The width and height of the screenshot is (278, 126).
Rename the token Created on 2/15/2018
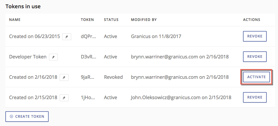[64, 97]
